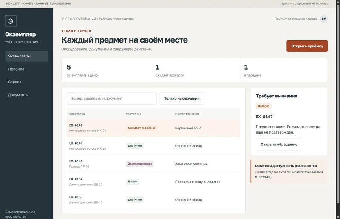Click the Состояние column header
This screenshot has height=219, width=340.
pos(133,114)
